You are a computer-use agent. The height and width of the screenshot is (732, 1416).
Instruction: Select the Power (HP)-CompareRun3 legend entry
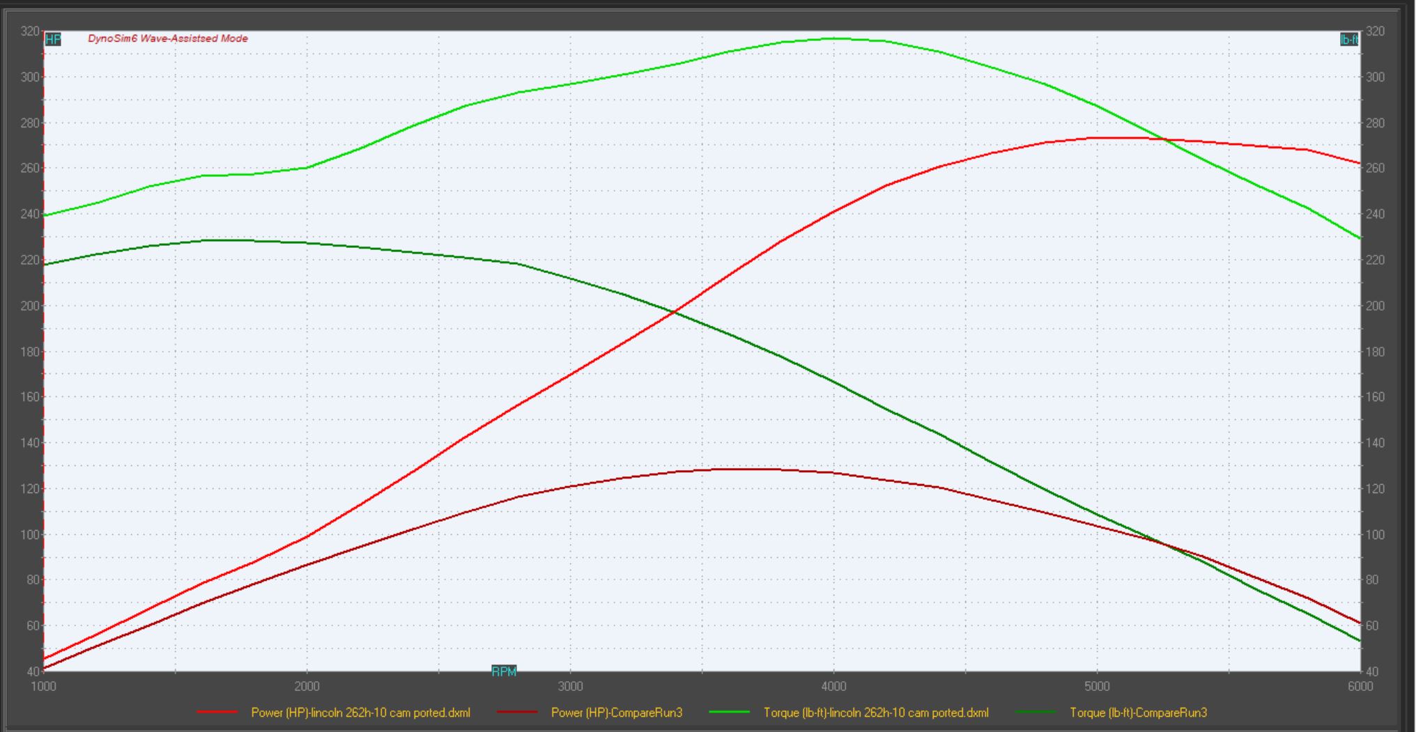[x=616, y=712]
